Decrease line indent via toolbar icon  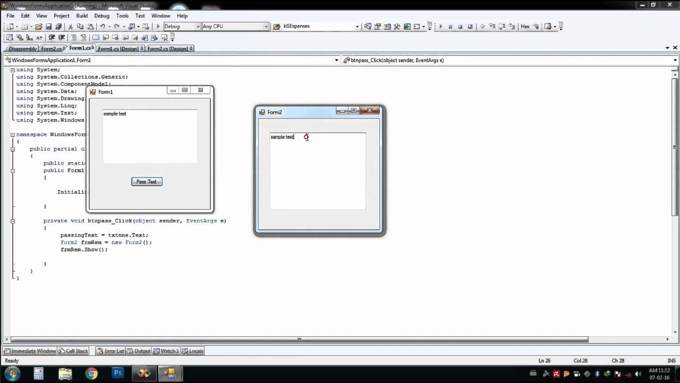[52, 37]
